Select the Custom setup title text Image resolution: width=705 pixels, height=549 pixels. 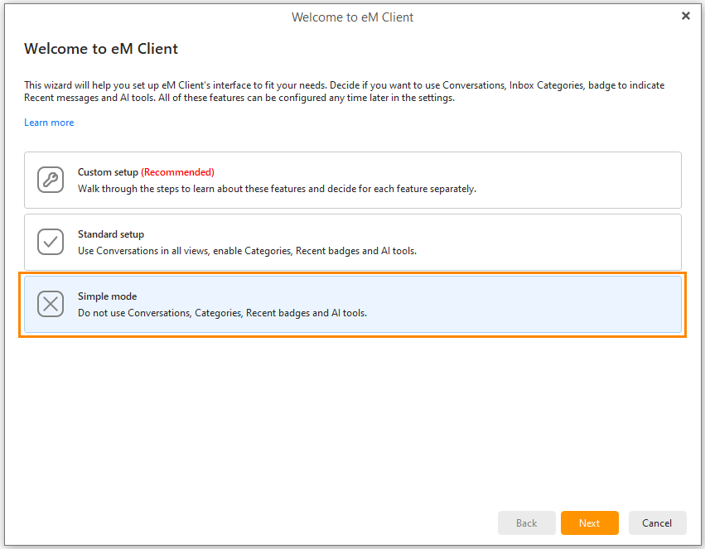(108, 172)
